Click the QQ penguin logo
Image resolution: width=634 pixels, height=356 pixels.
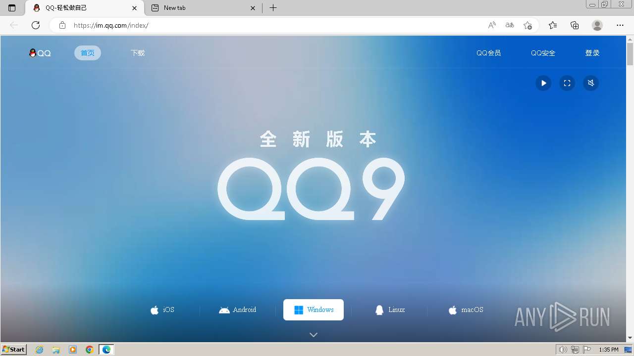[x=40, y=53]
